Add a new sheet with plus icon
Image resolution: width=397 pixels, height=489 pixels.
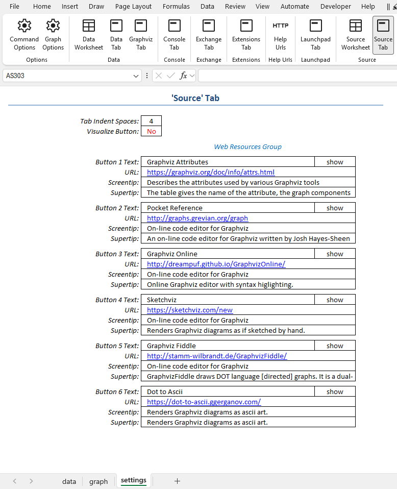pos(177,481)
